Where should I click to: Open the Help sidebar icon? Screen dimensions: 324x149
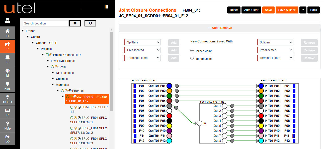(8, 126)
